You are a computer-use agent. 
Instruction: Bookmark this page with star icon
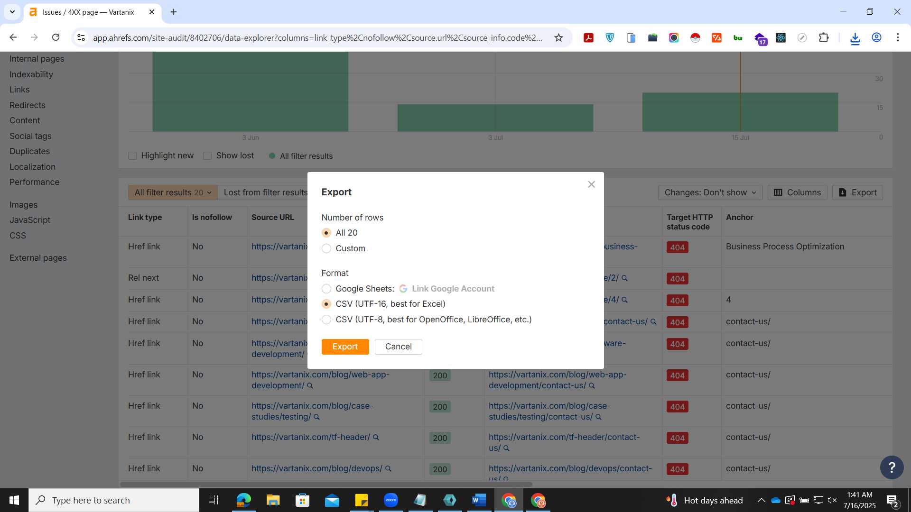point(558,37)
